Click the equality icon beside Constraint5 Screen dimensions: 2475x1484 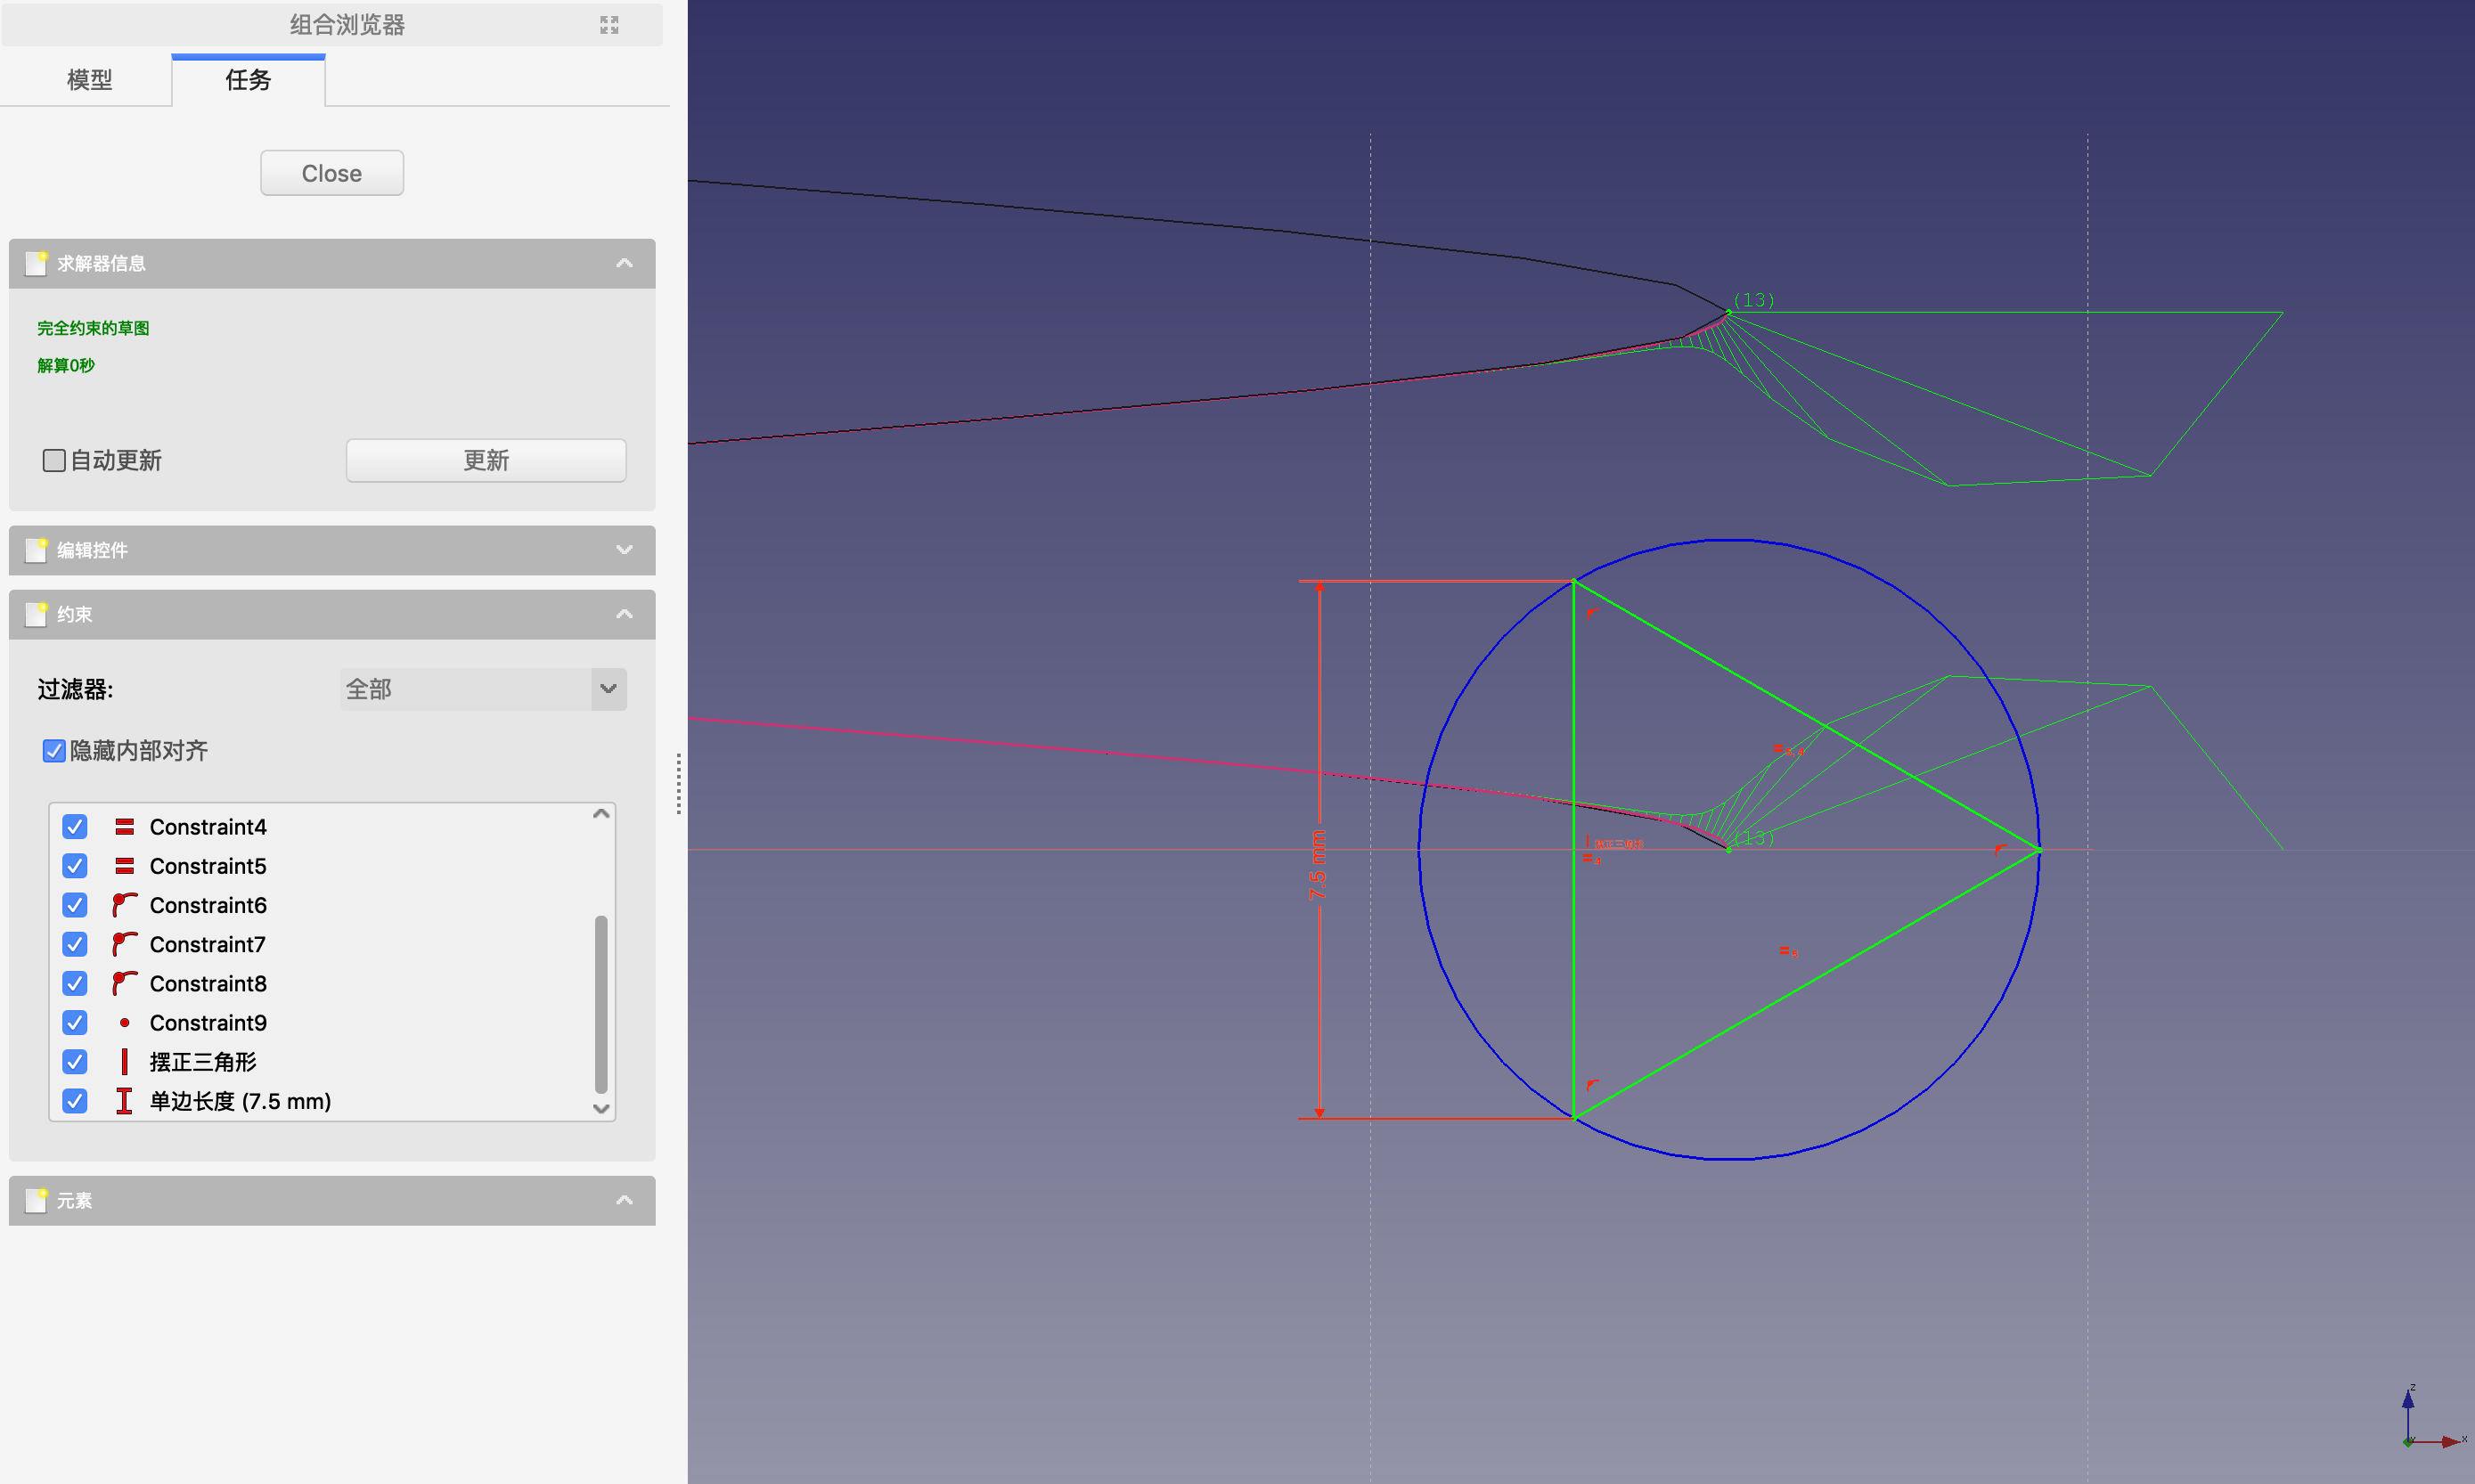click(x=124, y=866)
